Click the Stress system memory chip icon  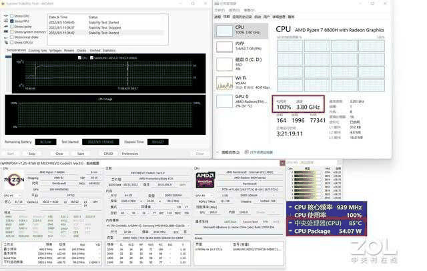6,32
